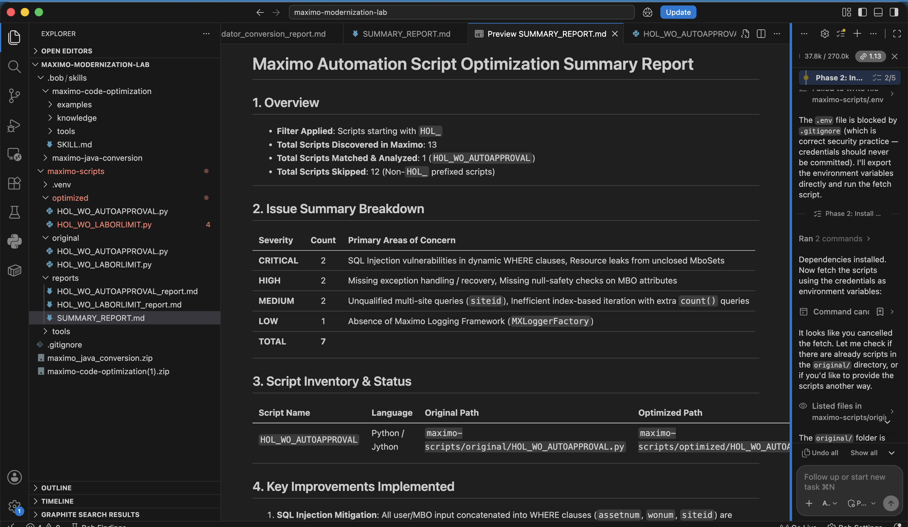Open the .gitignore file
This screenshot has height=527, width=908.
tap(125, 344)
